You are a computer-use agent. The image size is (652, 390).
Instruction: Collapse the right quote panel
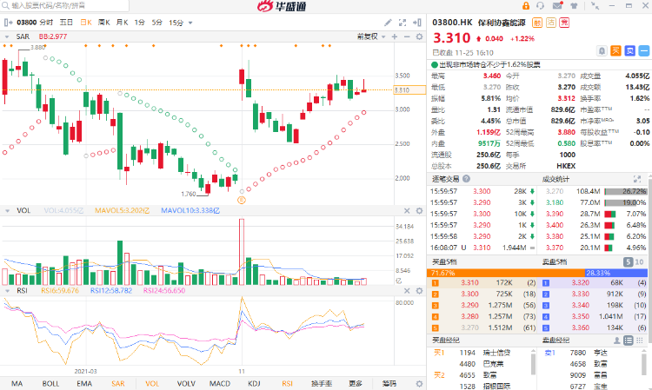(x=417, y=23)
